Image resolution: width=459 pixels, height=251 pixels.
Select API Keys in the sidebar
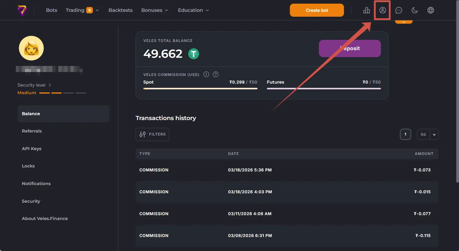click(x=32, y=149)
